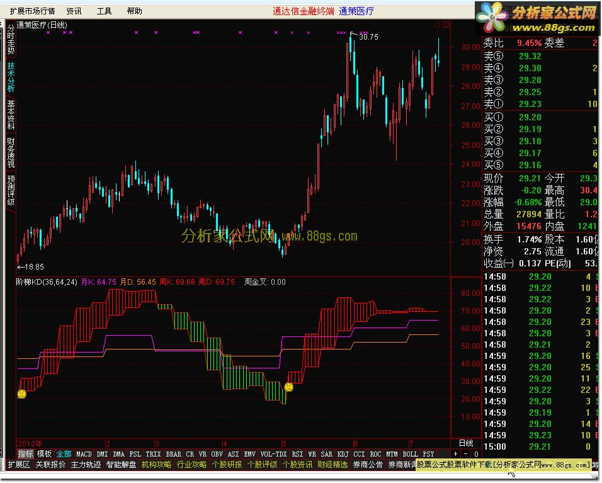Select 指标 tab in indicator bar
Screen dimensions: 602x483
(x=26, y=454)
